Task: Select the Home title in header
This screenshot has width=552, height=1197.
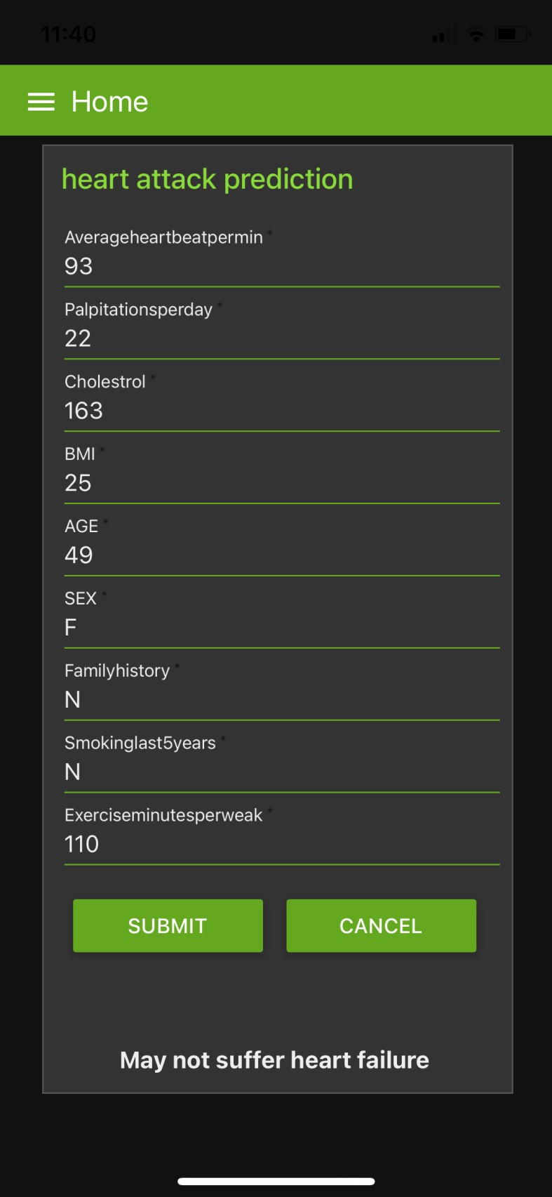Action: (x=110, y=102)
